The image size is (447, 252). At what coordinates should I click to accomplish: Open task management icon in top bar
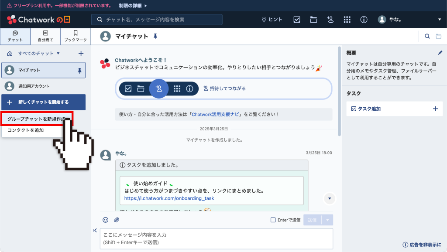296,20
